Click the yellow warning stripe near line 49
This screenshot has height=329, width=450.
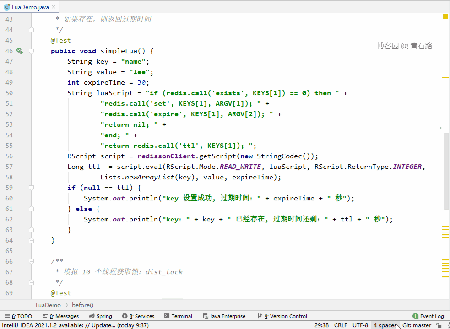point(445,77)
